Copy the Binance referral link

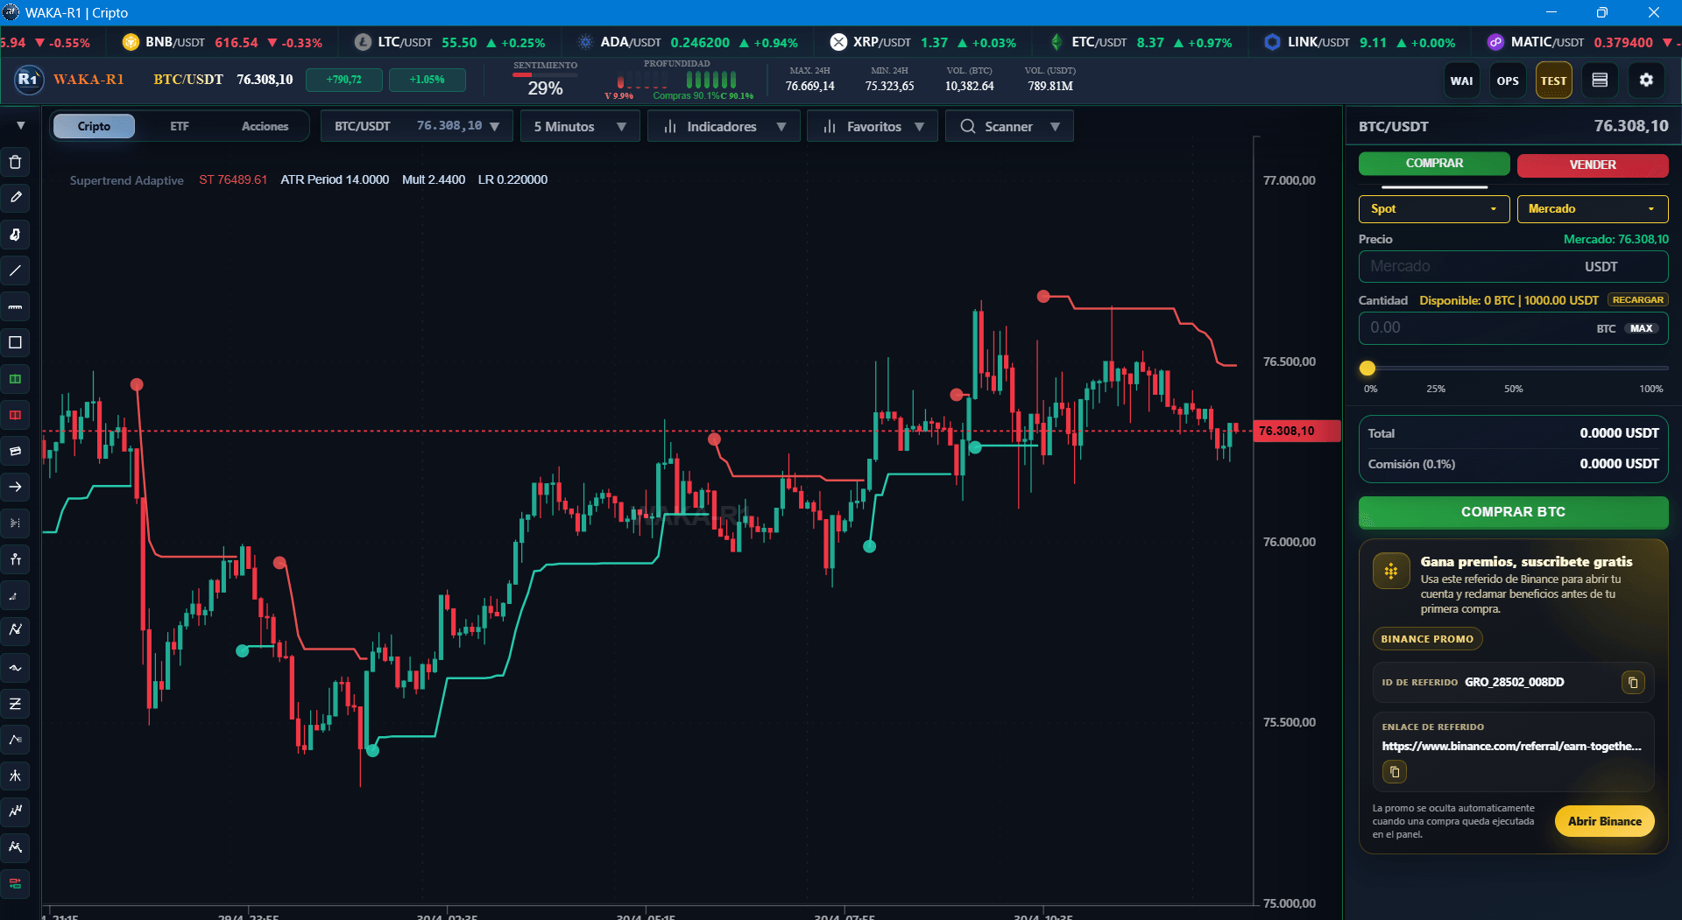tap(1395, 772)
